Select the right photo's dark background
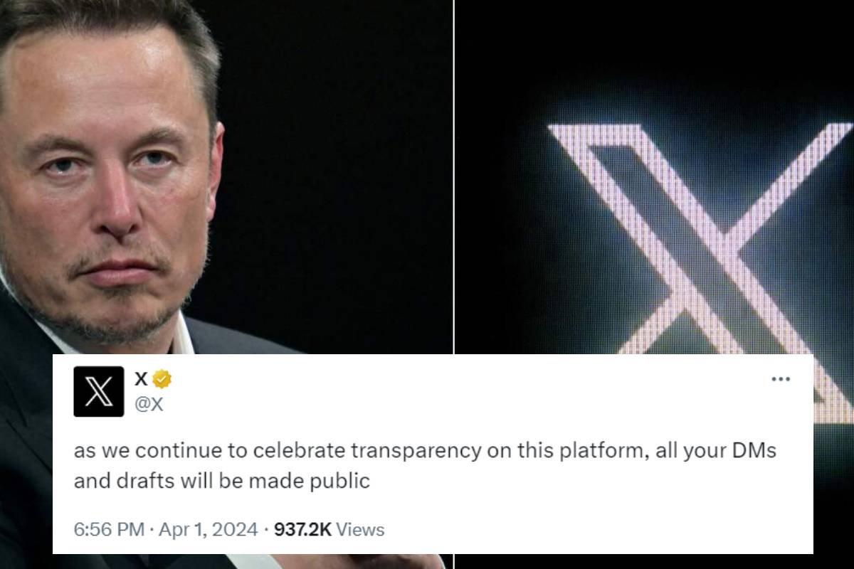This screenshot has height=569, width=854. point(640,57)
